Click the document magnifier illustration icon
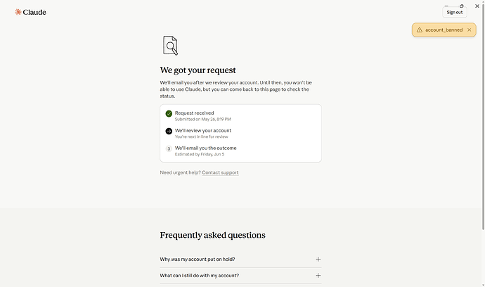This screenshot has height=287, width=485. pos(170,46)
